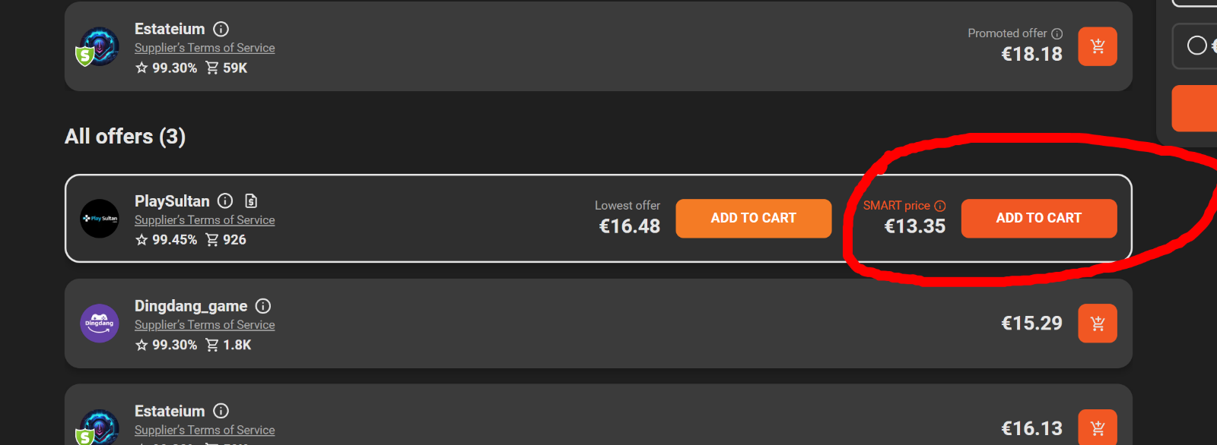Click the PlaySultan seller logo

(x=100, y=219)
